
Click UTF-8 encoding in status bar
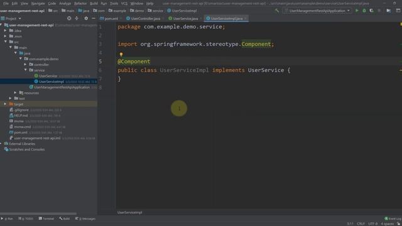[x=372, y=223]
